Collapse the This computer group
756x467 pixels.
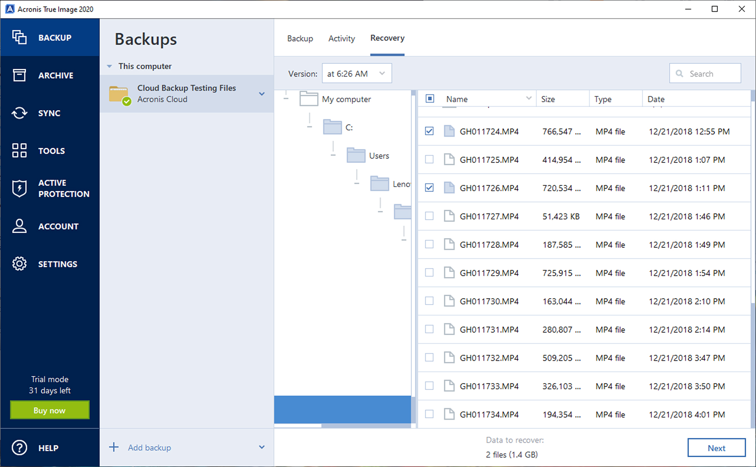pyautogui.click(x=109, y=66)
